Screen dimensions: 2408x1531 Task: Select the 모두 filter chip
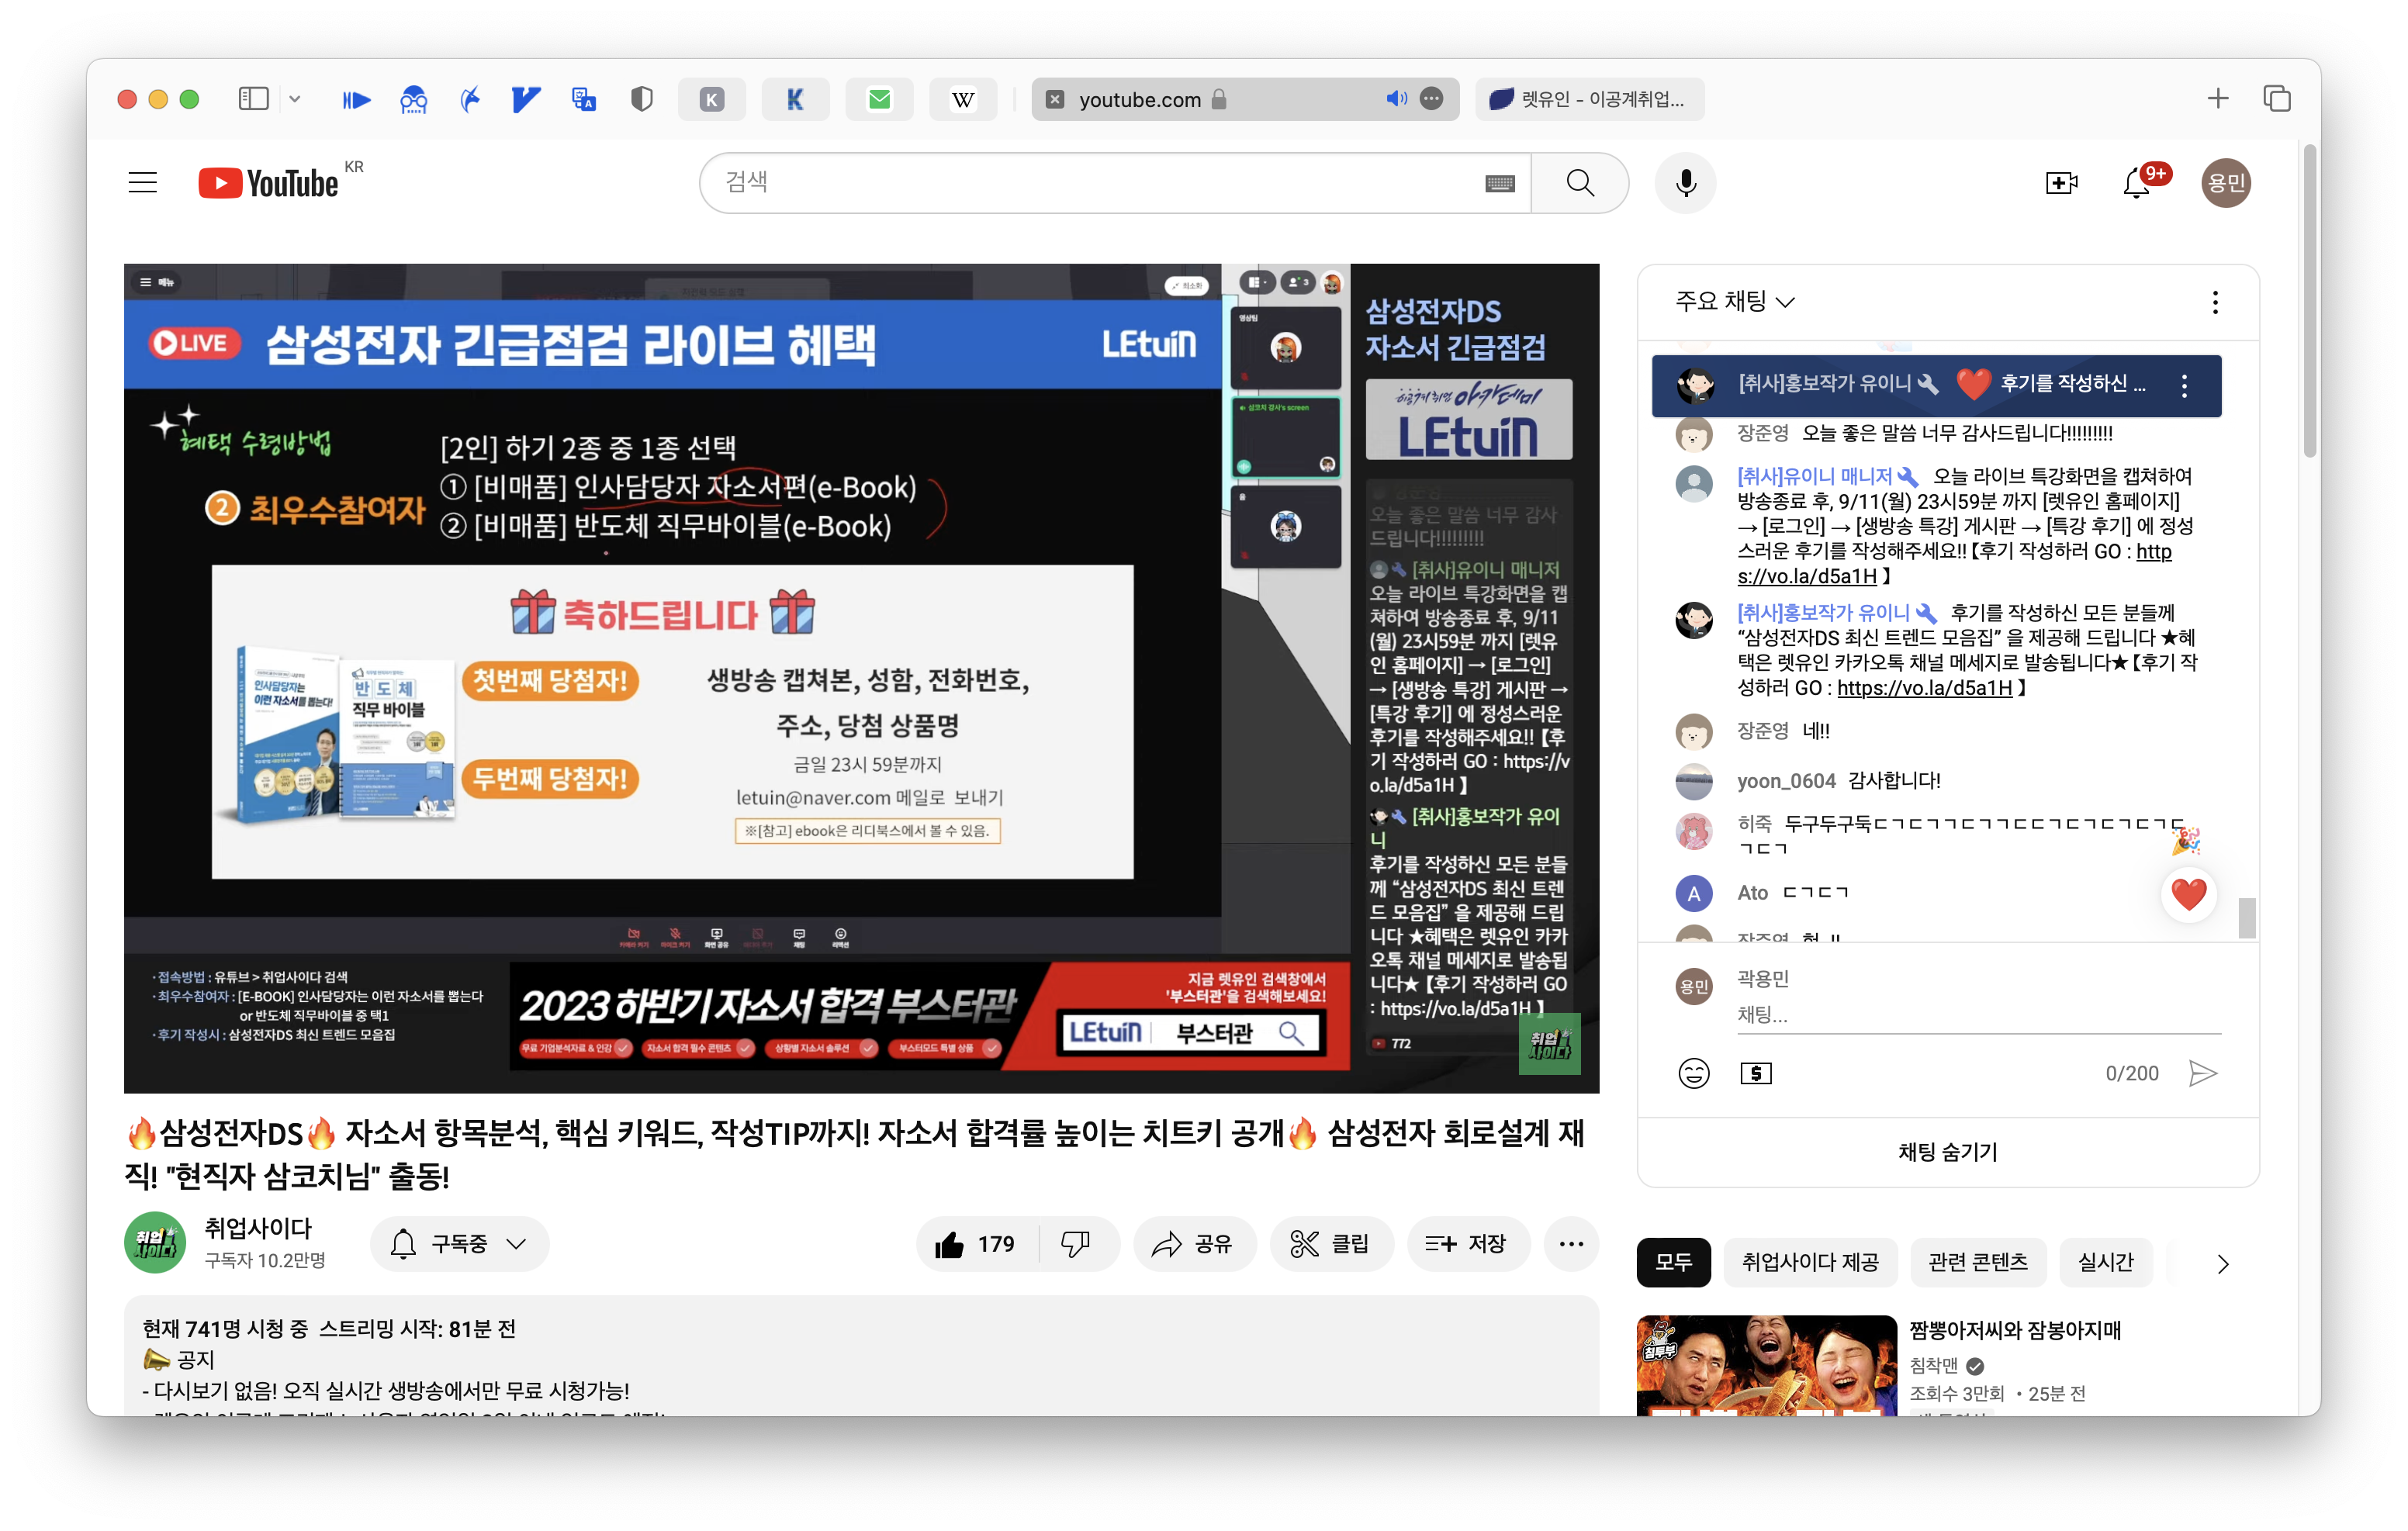point(1673,1262)
